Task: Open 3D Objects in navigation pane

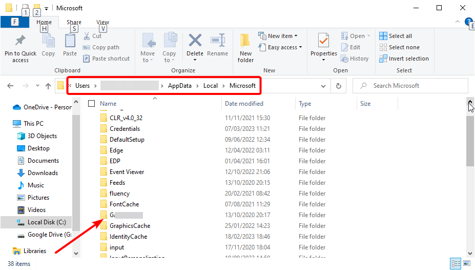Action: (x=37, y=136)
